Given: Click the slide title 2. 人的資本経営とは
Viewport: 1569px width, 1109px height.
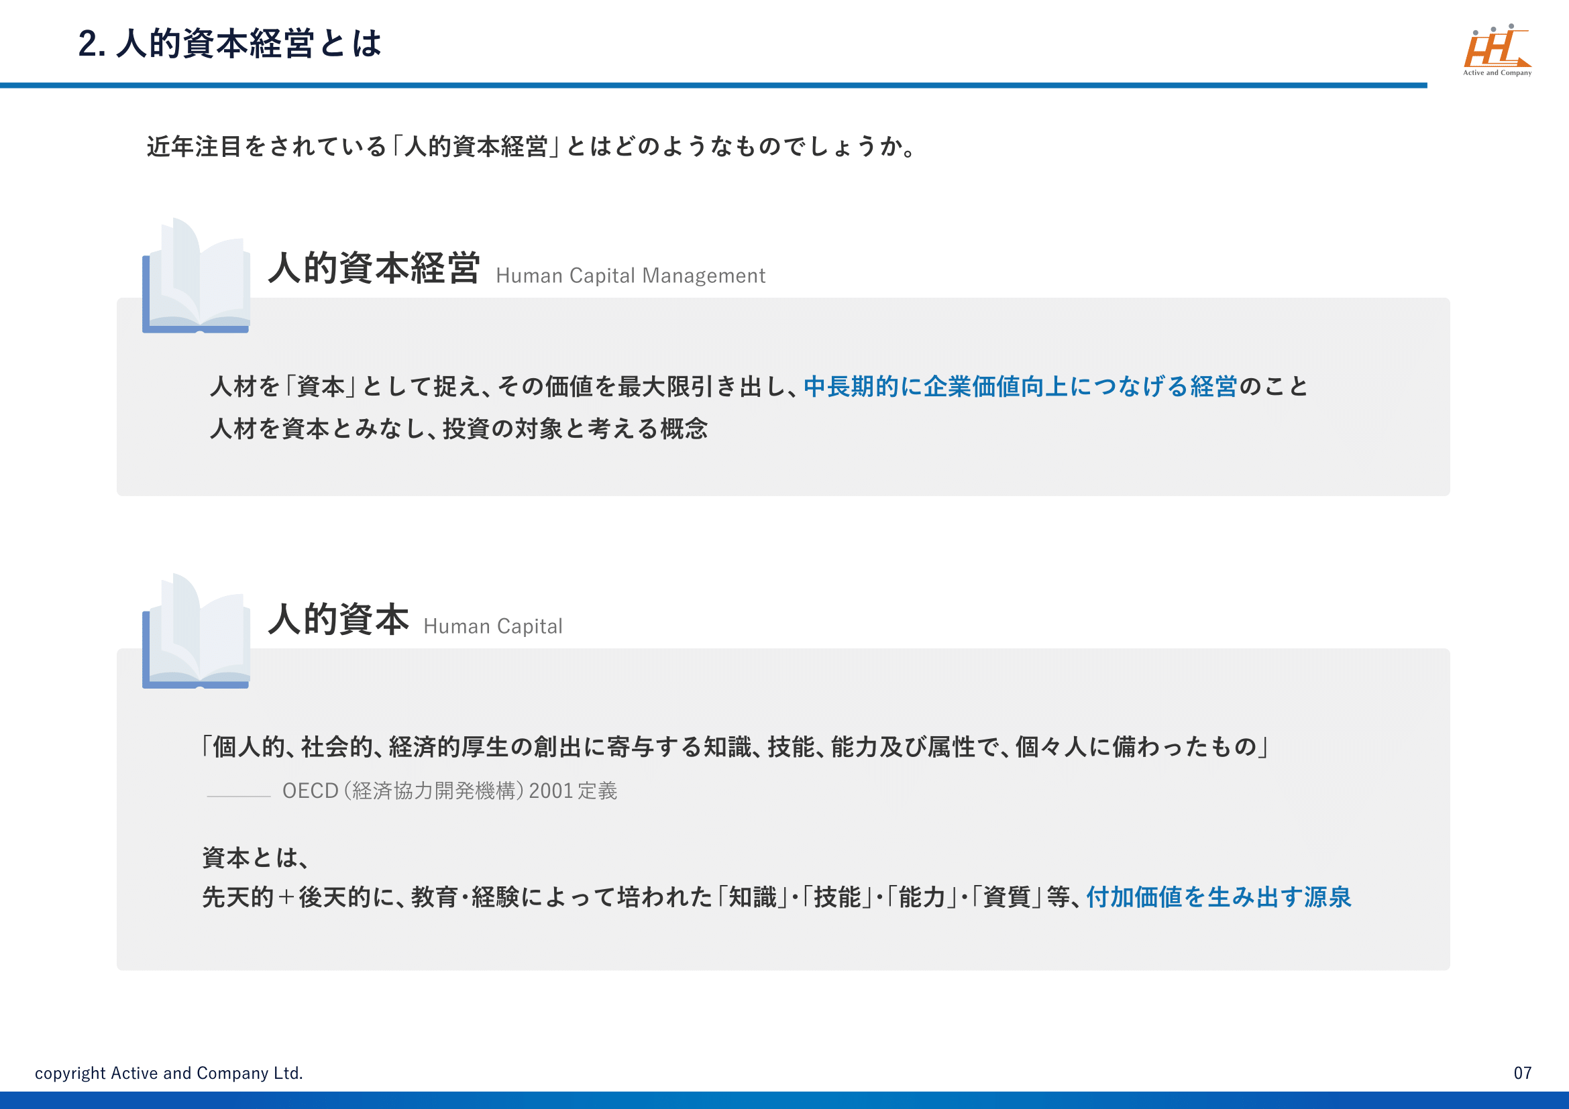Looking at the screenshot, I should (229, 44).
